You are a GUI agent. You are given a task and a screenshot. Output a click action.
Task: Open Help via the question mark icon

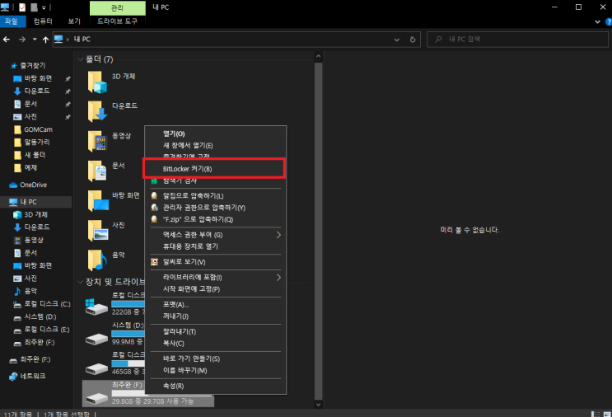tap(608, 22)
